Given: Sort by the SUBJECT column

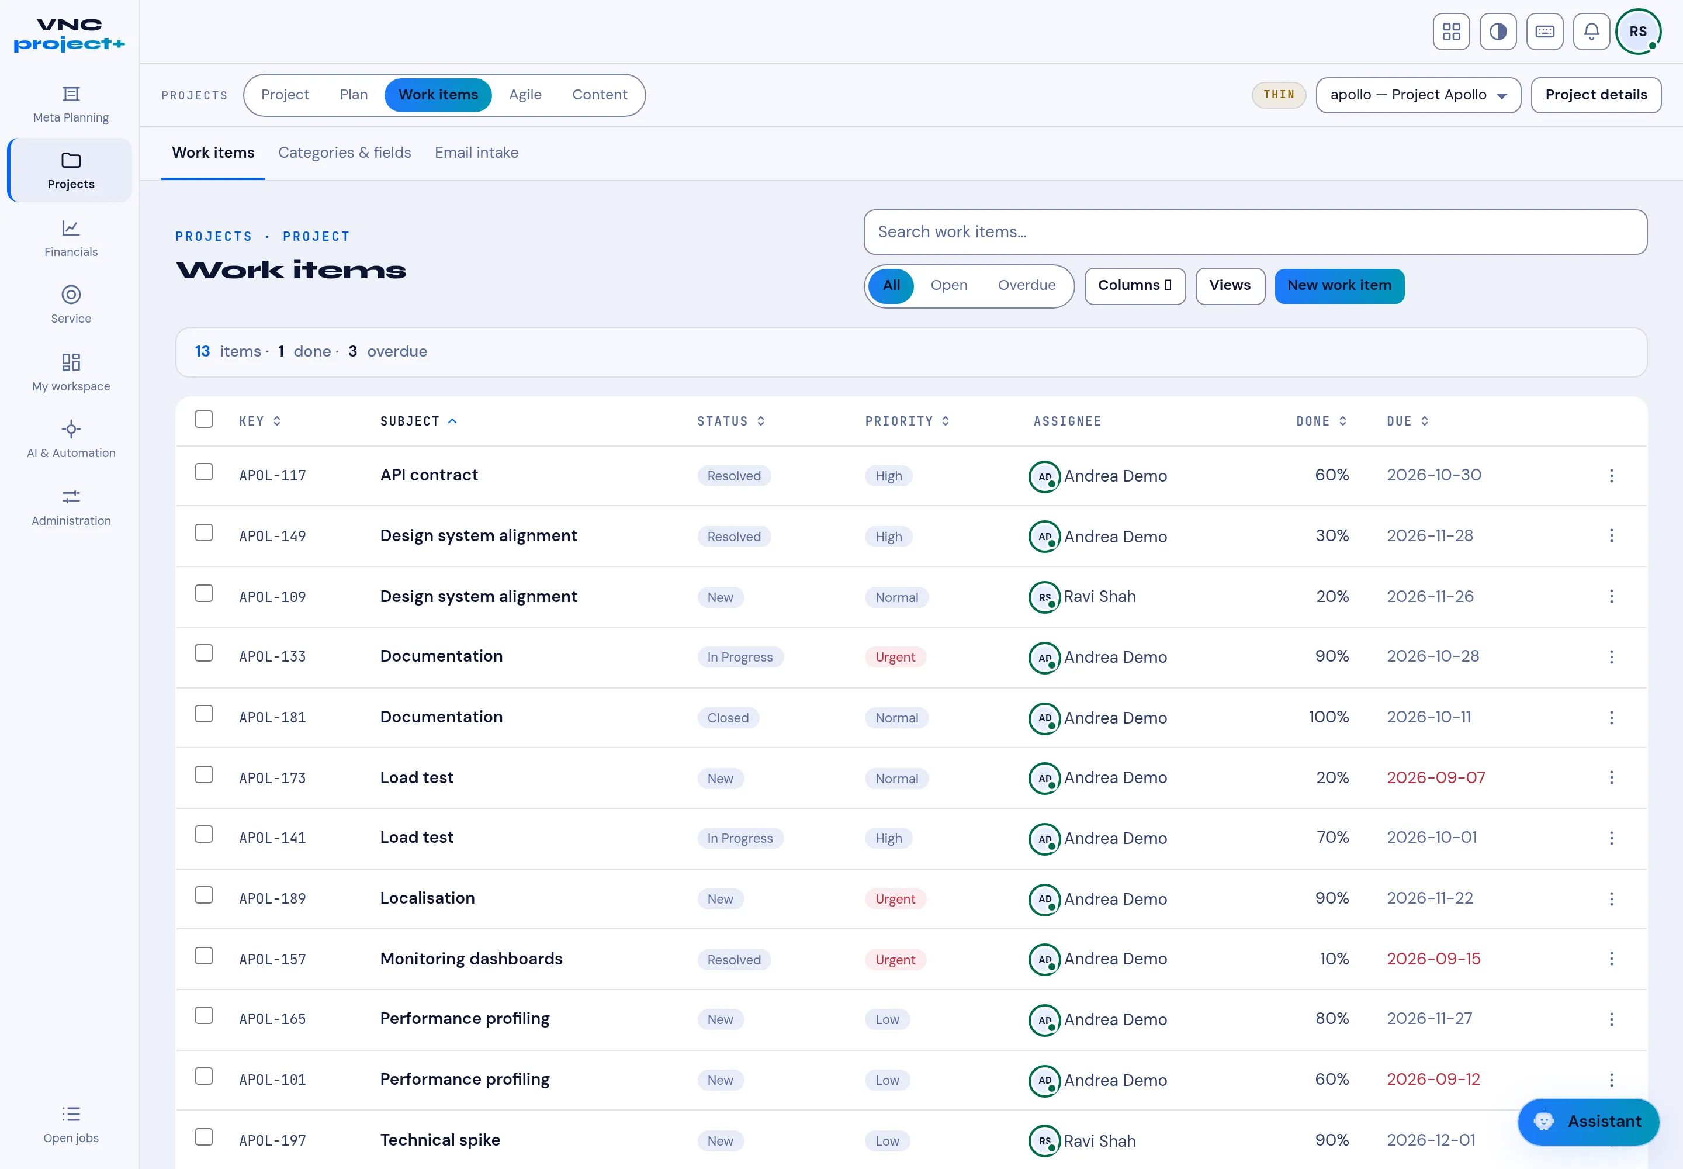Looking at the screenshot, I should (x=418, y=421).
